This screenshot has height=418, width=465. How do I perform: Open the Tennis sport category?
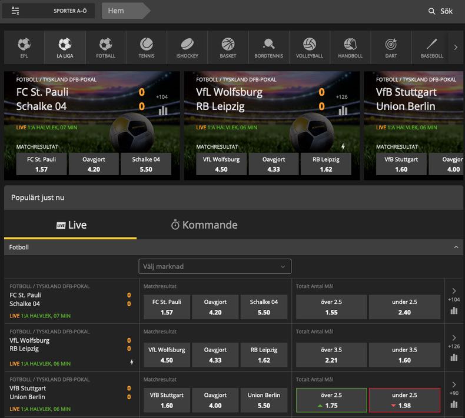[147, 48]
